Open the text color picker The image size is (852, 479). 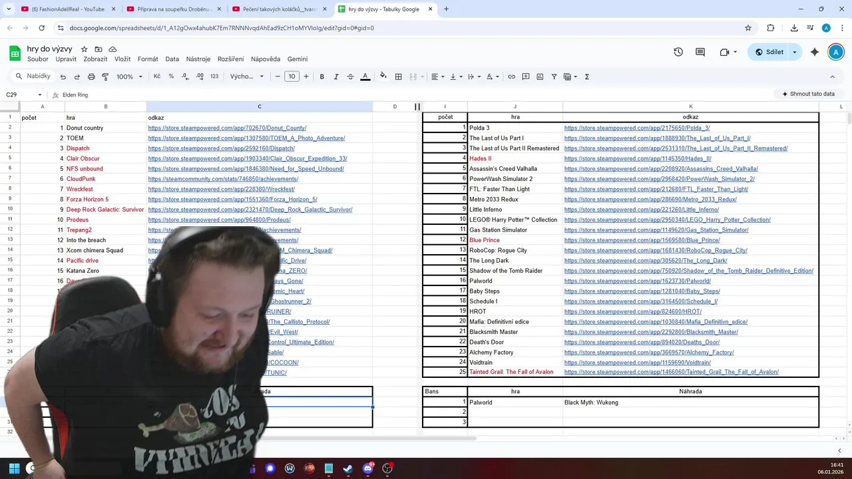click(x=365, y=77)
